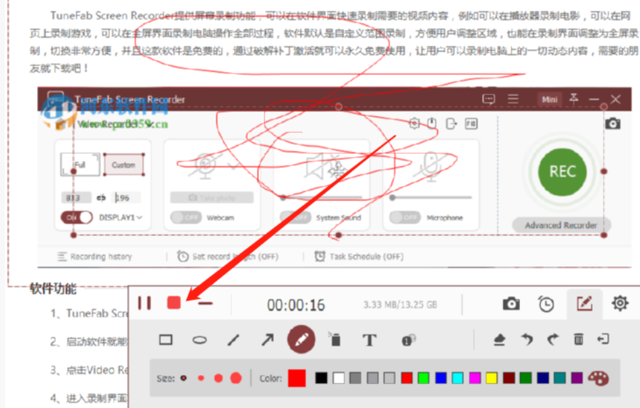Pick the bright blue color swatch
Image resolution: width=640 pixels, height=408 pixels.
[441, 378]
